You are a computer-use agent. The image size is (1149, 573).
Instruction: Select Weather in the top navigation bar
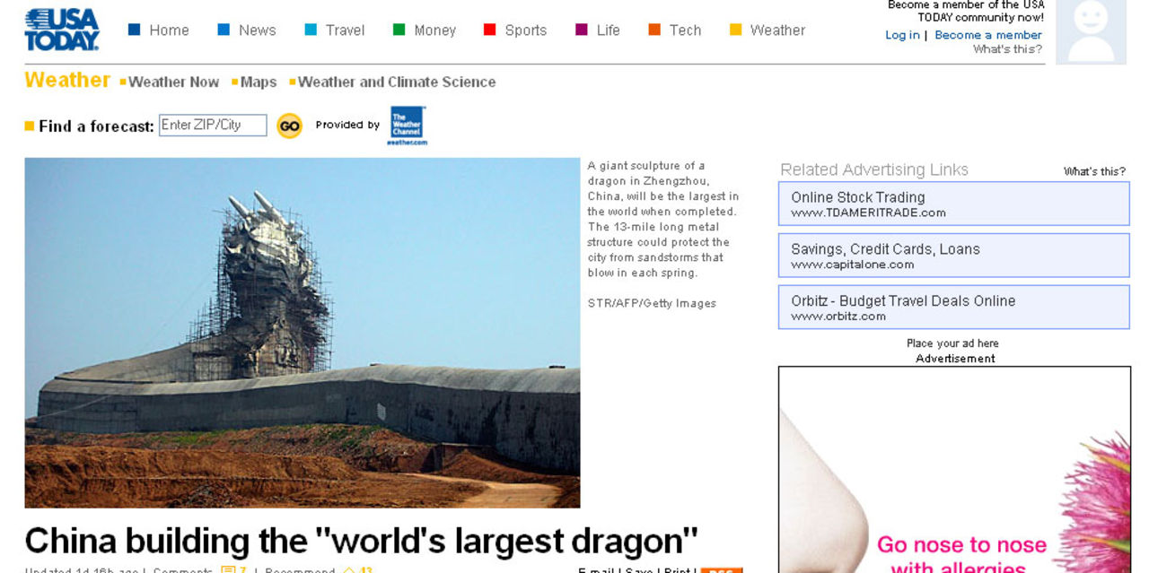click(778, 30)
